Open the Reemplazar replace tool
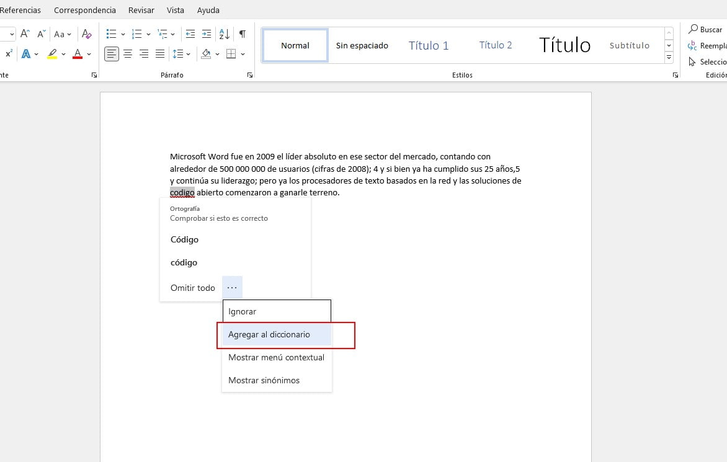This screenshot has height=462, width=727. 707,45
